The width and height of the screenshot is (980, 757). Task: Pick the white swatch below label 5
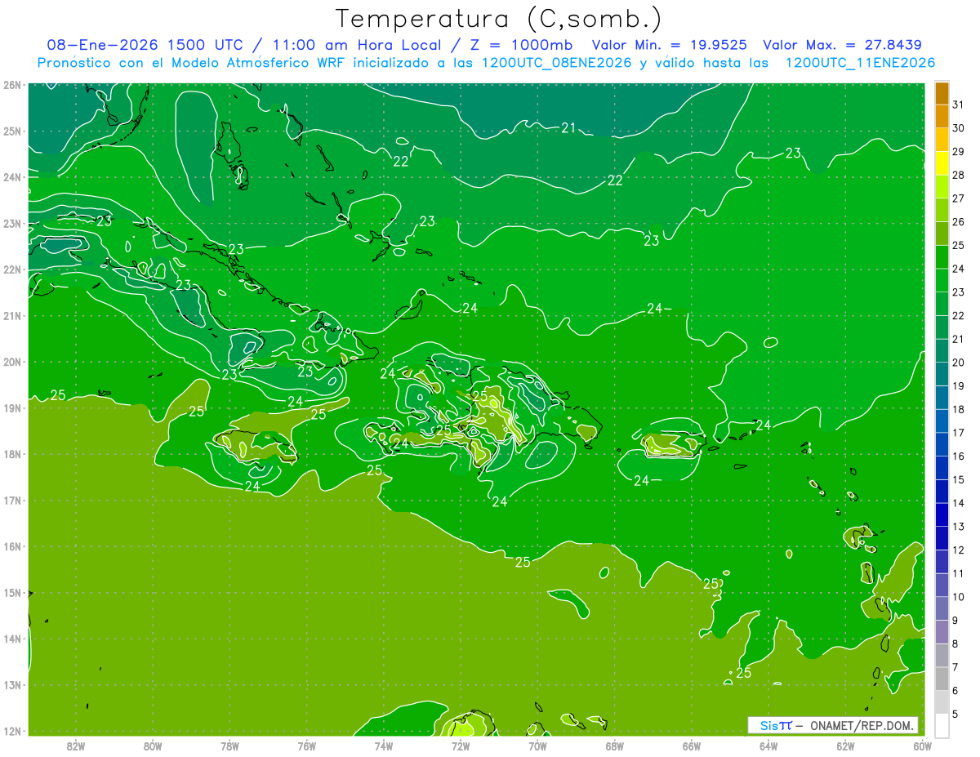942,725
